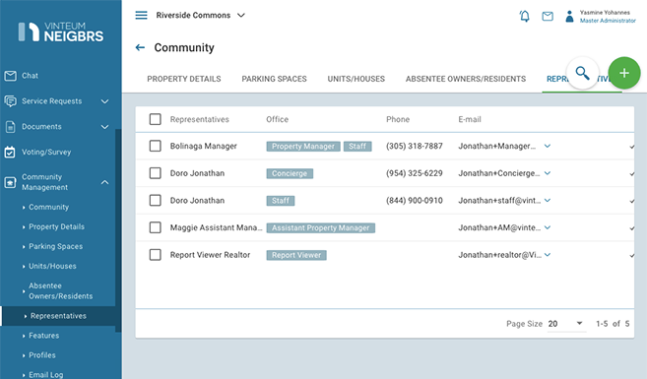Screen dimensions: 647x379
Task: Open Property Details sidebar submenu item
Action: [56, 226]
